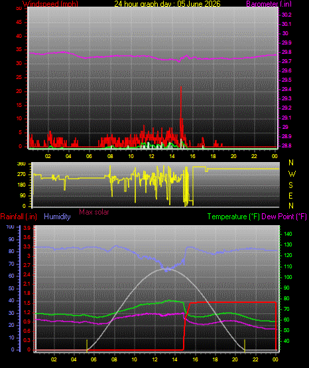Click the rainfall scale value '3.9'
Image resolution: width=309 pixels, height=368 pixels.
point(27,229)
